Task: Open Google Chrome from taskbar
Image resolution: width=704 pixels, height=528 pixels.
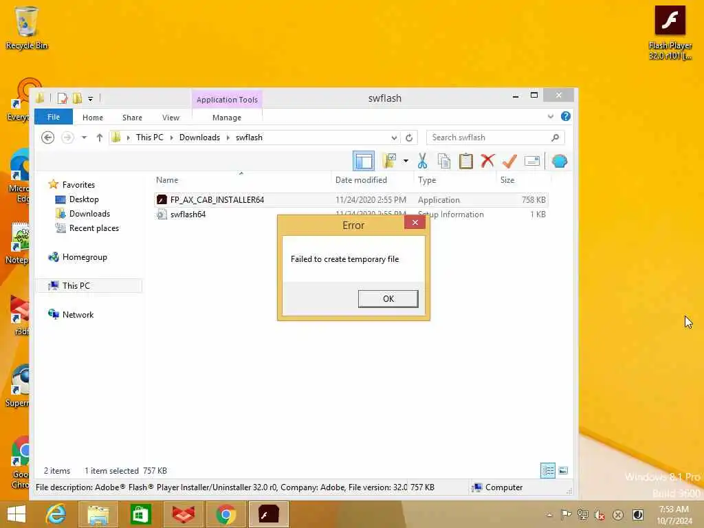Action: pos(225,514)
